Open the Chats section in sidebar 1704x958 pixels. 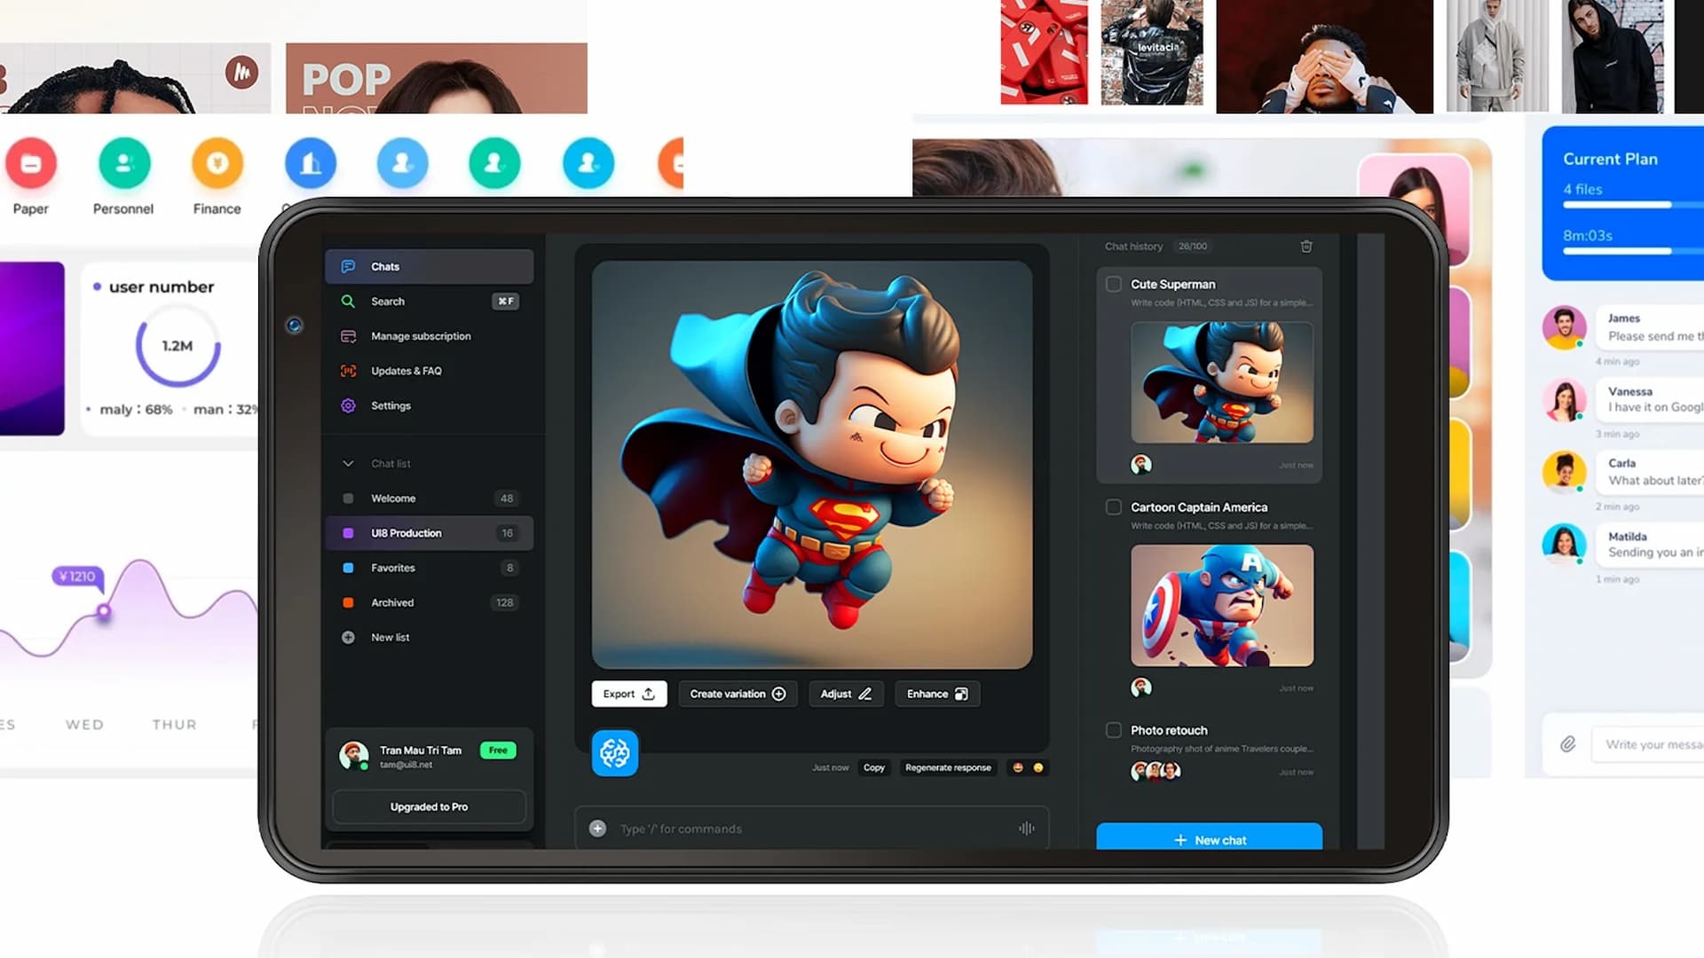pos(429,266)
